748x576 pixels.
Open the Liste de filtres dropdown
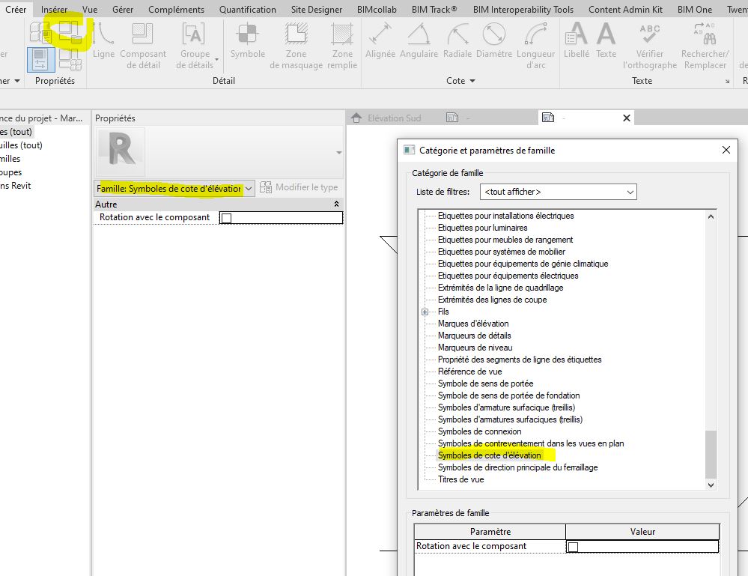pyautogui.click(x=558, y=192)
